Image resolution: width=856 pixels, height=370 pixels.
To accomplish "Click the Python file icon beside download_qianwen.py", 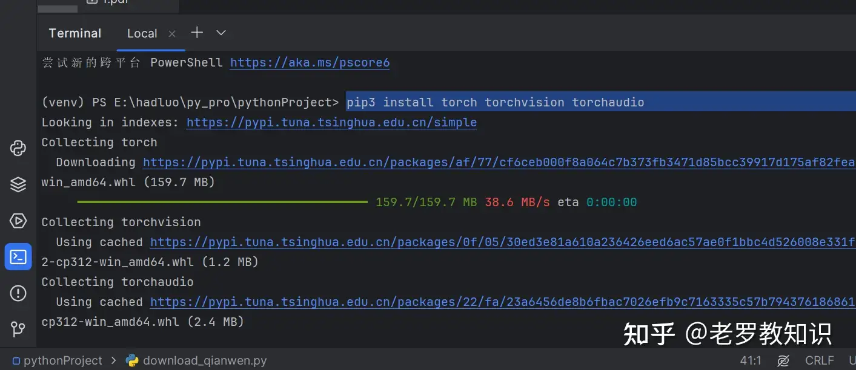I will [x=132, y=360].
